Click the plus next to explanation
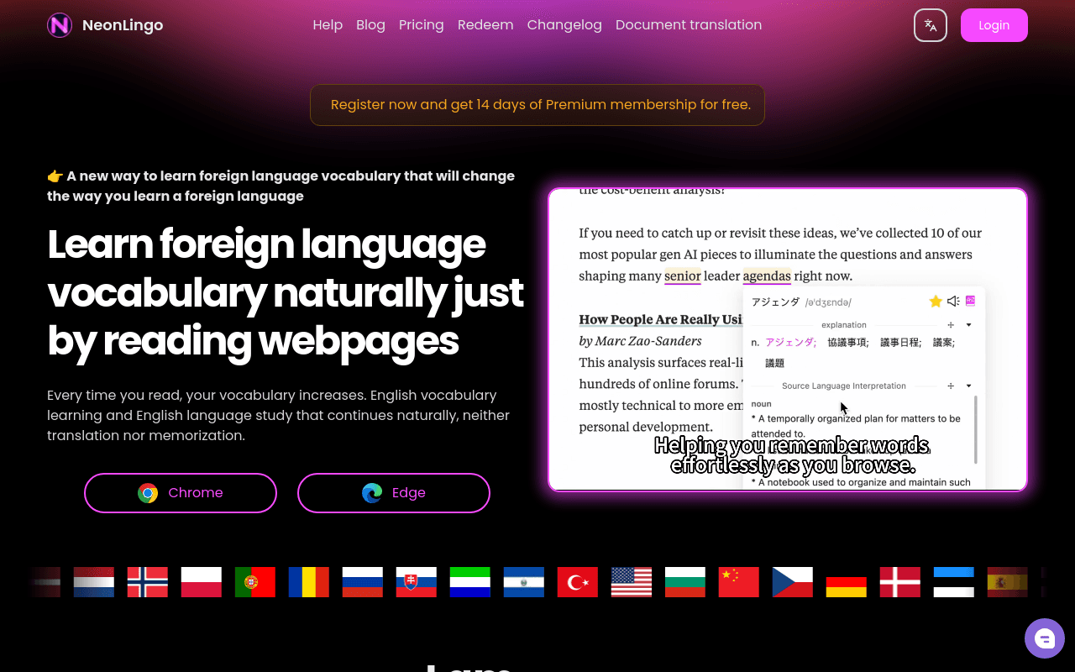This screenshot has width=1075, height=672. 951,325
